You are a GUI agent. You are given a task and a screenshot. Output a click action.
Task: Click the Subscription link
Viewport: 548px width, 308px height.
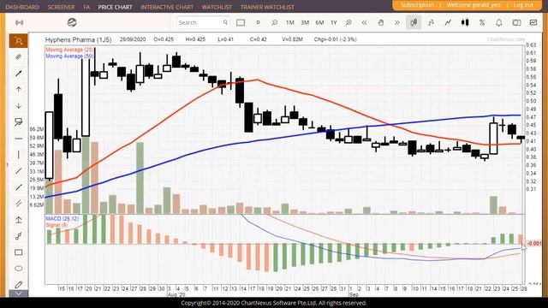tap(417, 5)
